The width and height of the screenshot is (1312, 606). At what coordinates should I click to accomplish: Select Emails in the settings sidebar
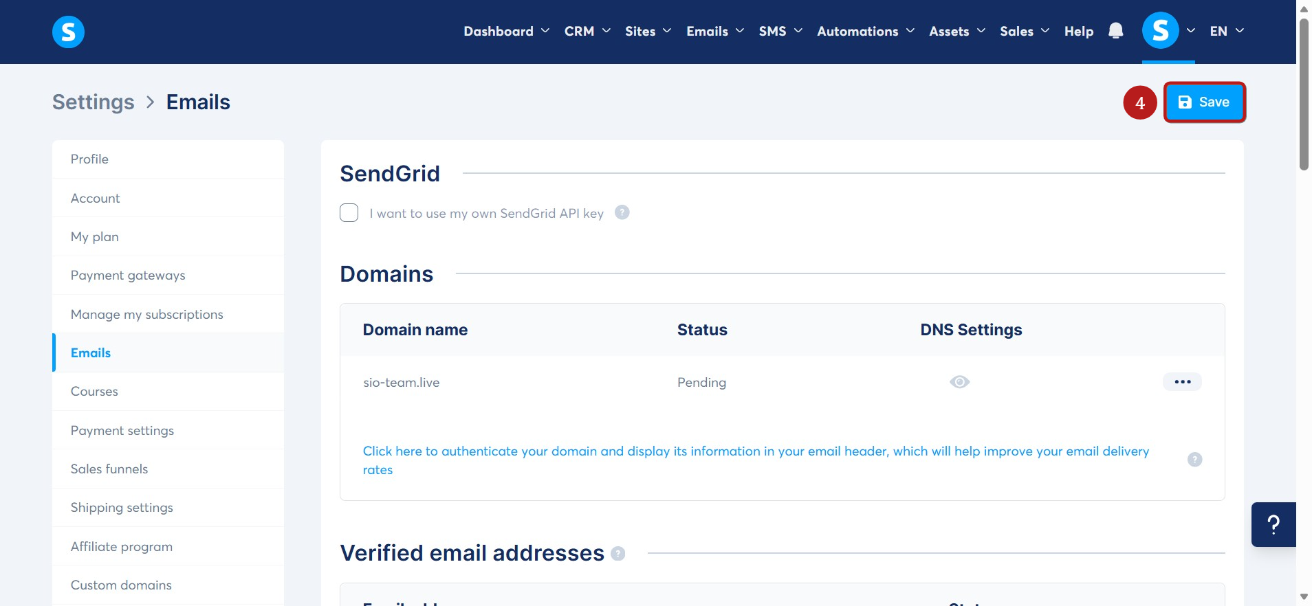(168, 352)
